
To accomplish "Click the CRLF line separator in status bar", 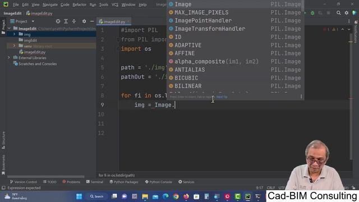I will tap(271, 188).
